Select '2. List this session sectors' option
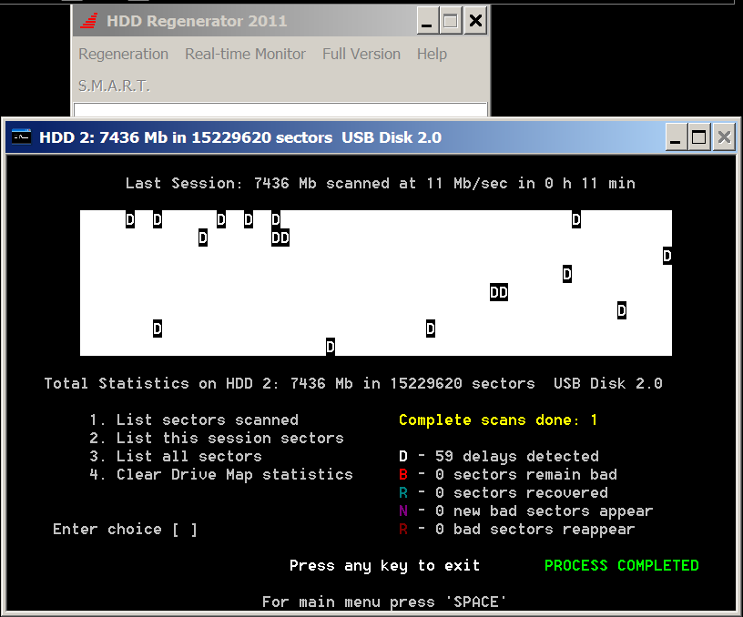The height and width of the screenshot is (617, 743). (x=217, y=438)
